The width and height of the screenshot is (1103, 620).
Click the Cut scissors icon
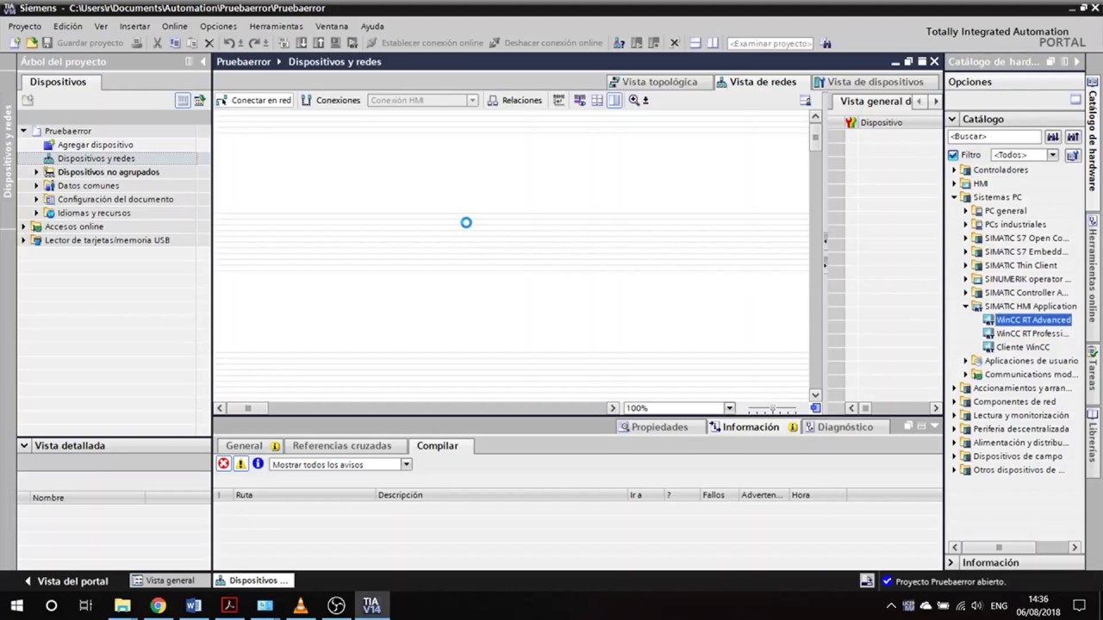pos(157,43)
